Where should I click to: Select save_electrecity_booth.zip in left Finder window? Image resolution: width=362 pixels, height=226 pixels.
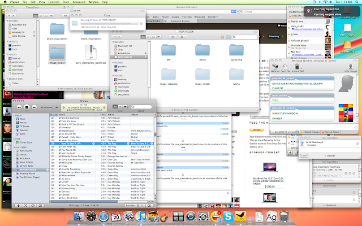click(91, 55)
